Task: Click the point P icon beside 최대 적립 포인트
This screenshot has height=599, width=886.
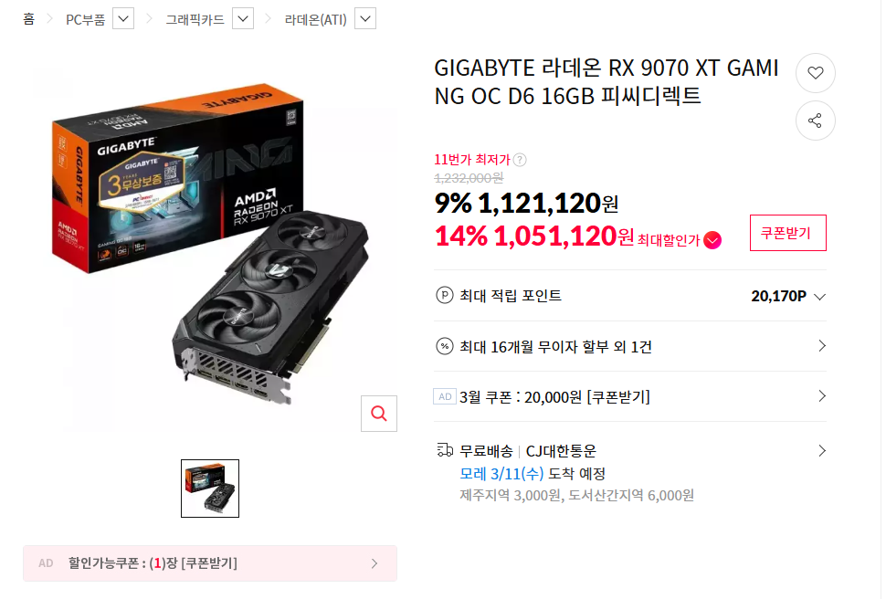Action: click(445, 295)
